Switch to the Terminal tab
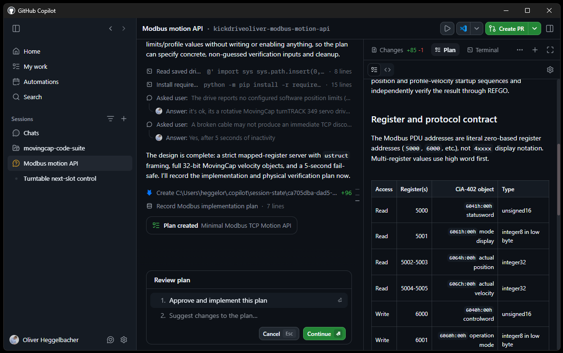Image resolution: width=563 pixels, height=353 pixels. pos(483,50)
